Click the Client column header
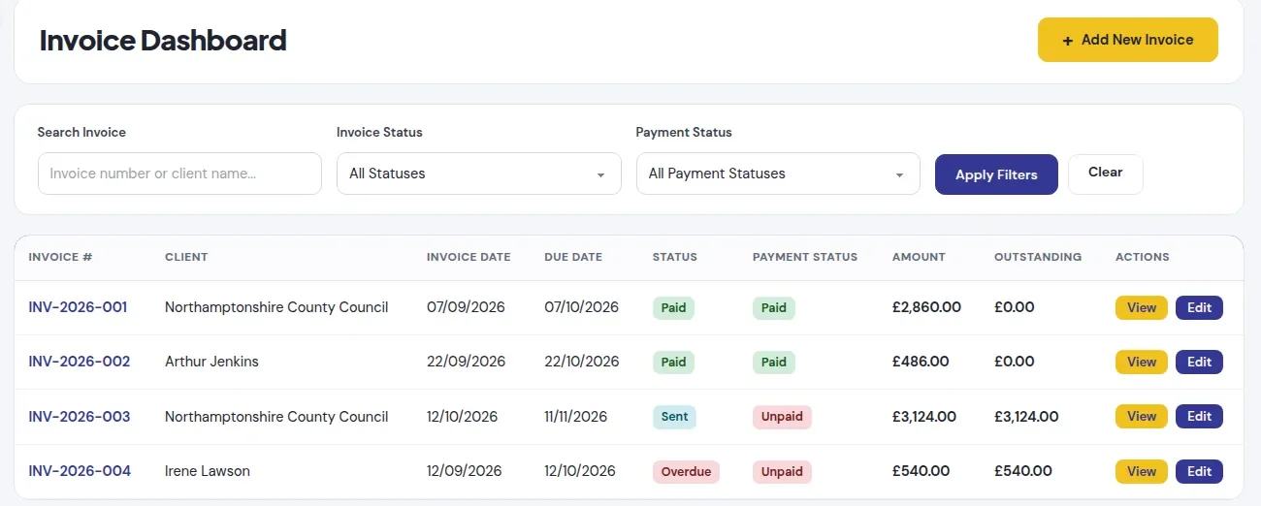The height and width of the screenshot is (506, 1261). (186, 257)
